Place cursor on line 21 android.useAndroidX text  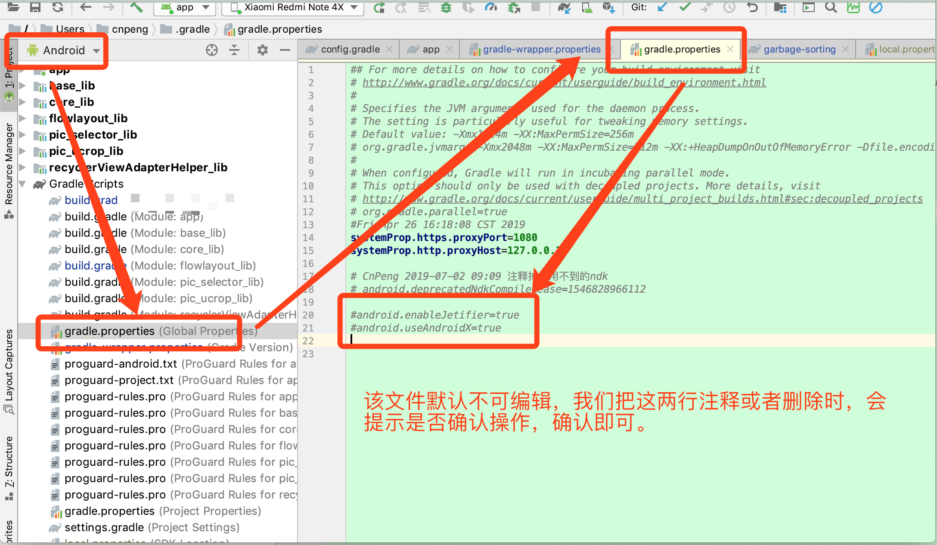point(425,328)
